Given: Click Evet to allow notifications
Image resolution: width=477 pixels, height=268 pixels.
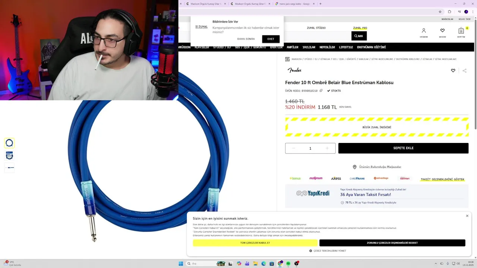Looking at the screenshot, I should (x=271, y=39).
